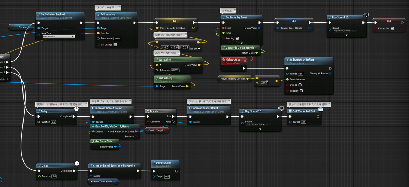Uncheck the Vel Change checkbox

click(115, 44)
